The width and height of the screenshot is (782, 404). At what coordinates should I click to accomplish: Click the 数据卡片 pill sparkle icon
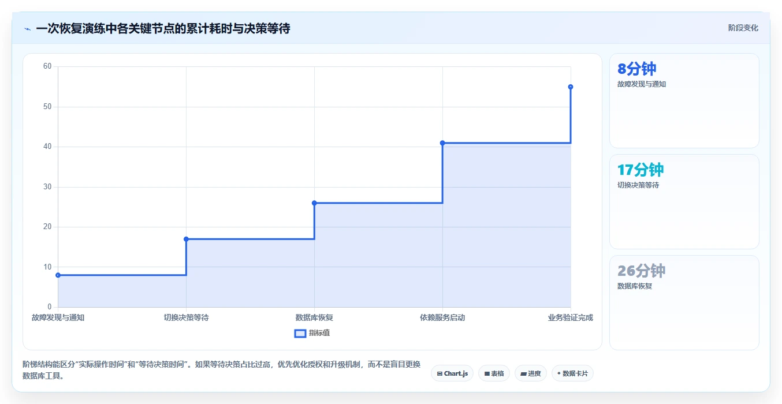coord(559,373)
